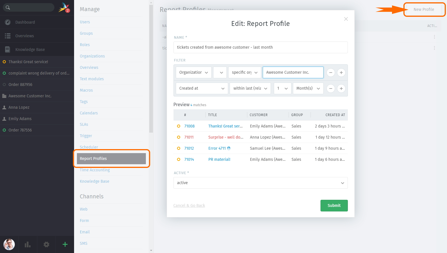Open Organizations in the Manage menu
The image size is (447, 253).
[92, 56]
